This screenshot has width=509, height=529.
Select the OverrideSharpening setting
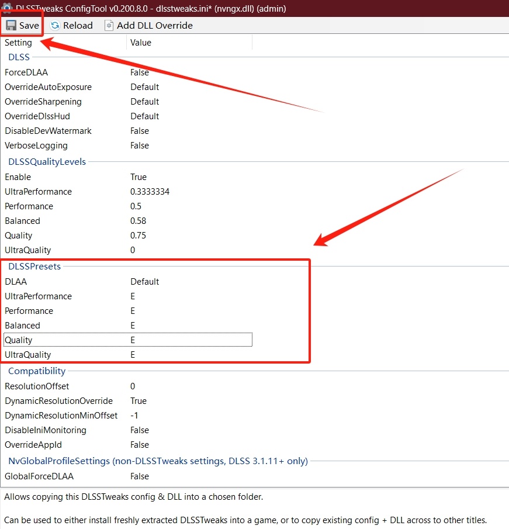coord(43,102)
